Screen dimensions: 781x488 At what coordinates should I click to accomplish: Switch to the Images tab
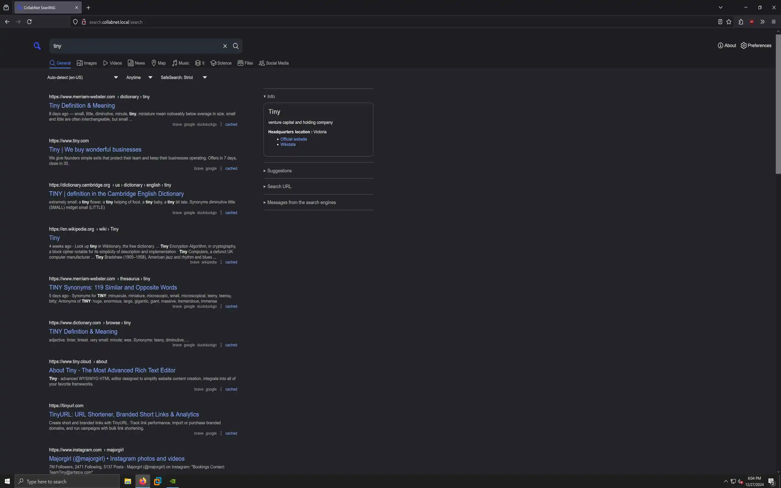click(87, 63)
